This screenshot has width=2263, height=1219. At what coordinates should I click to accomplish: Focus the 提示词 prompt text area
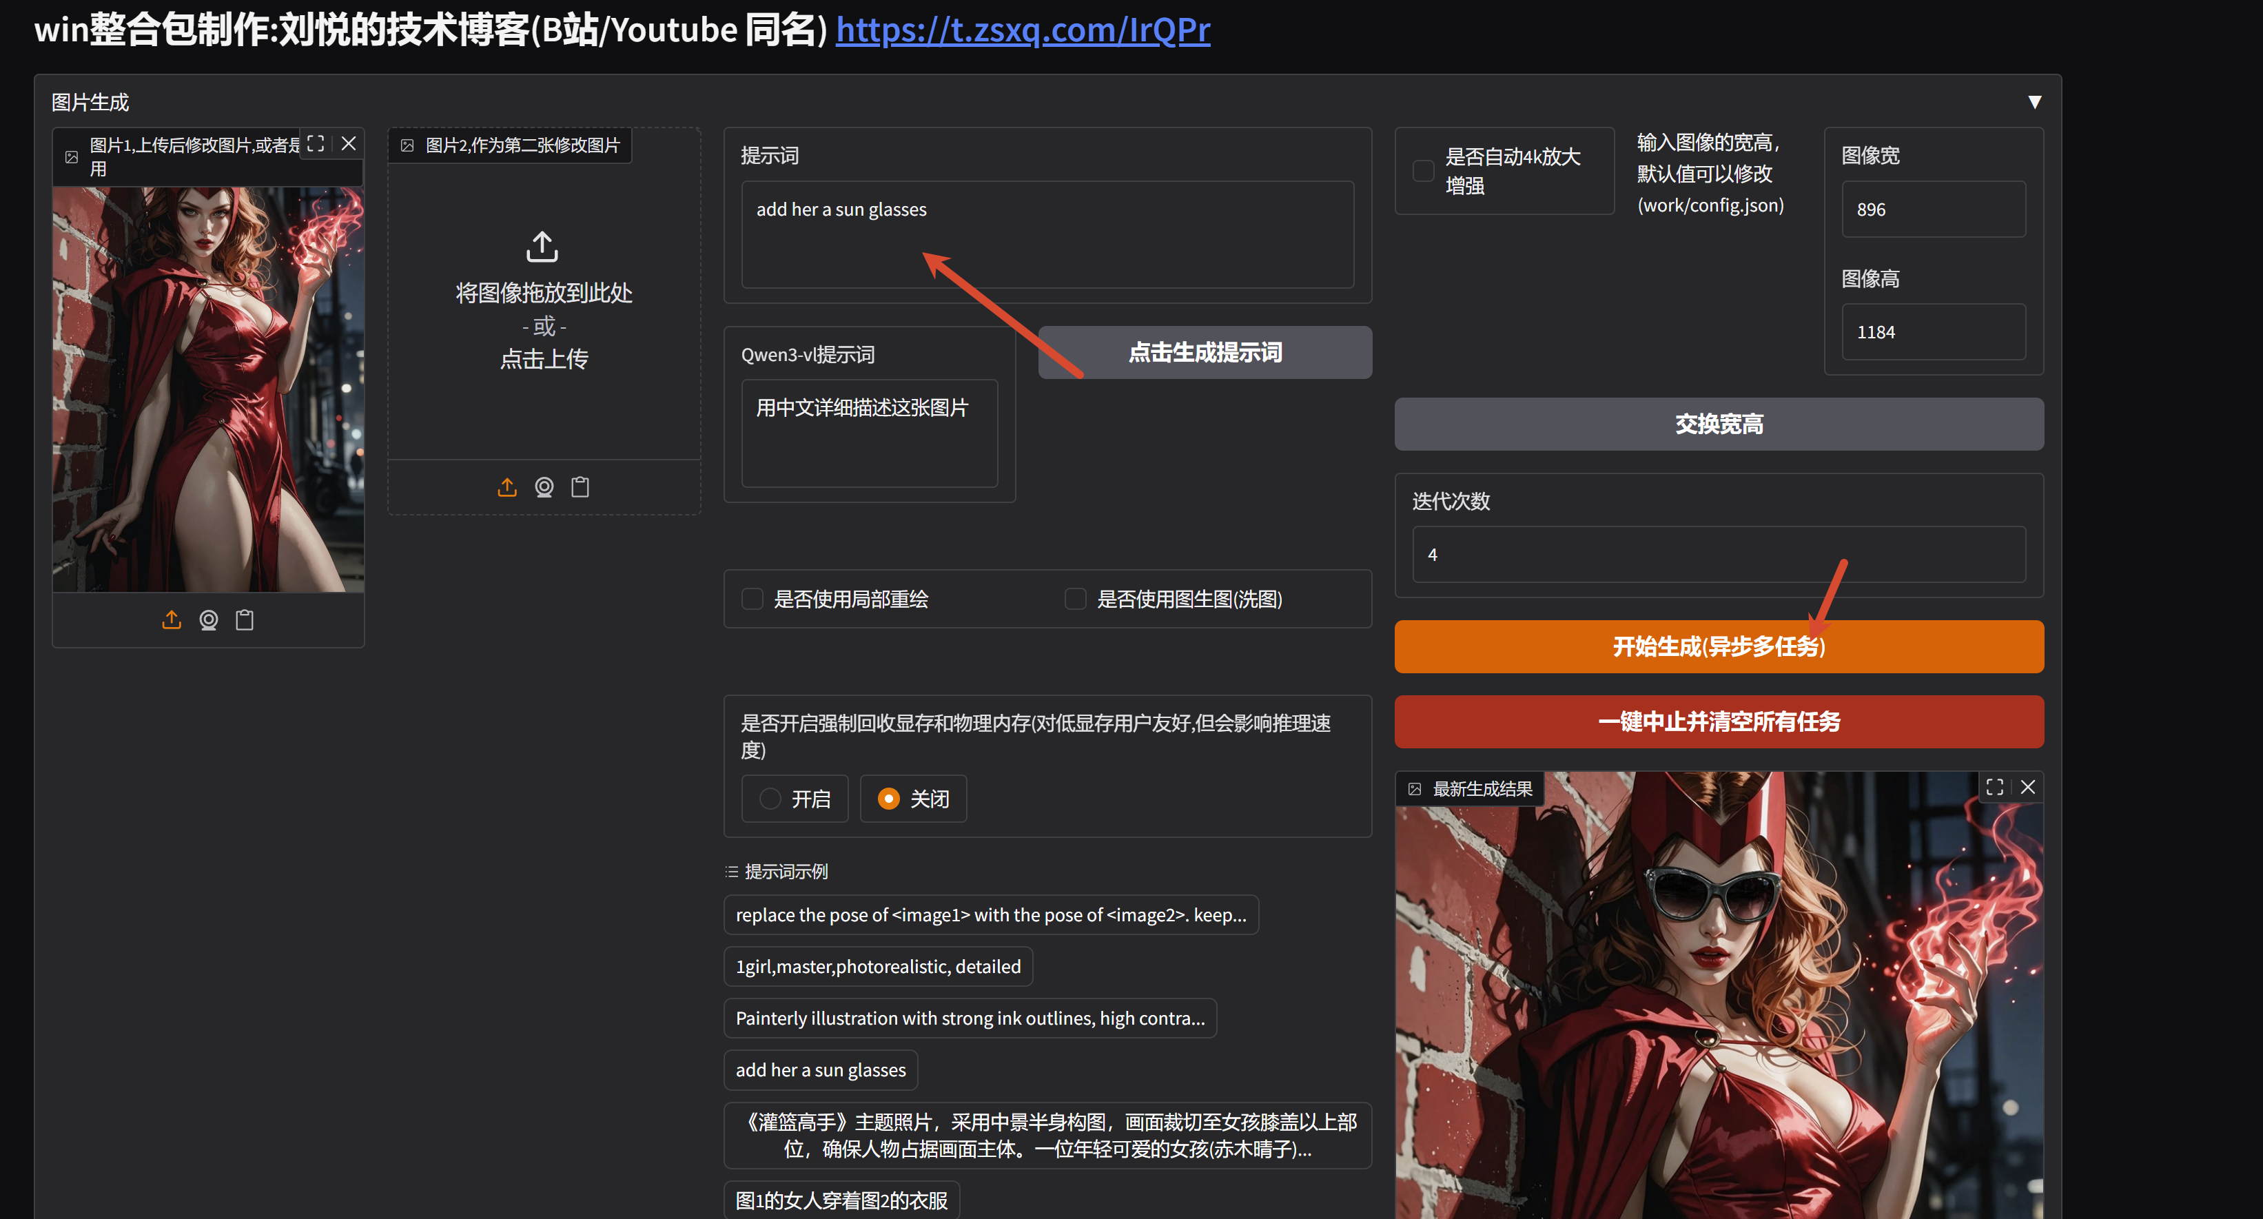[1047, 234]
